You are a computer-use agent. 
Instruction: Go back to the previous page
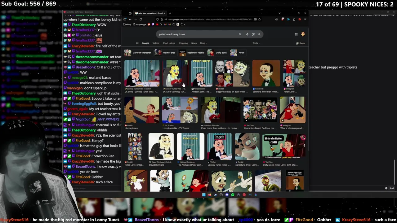130,19
